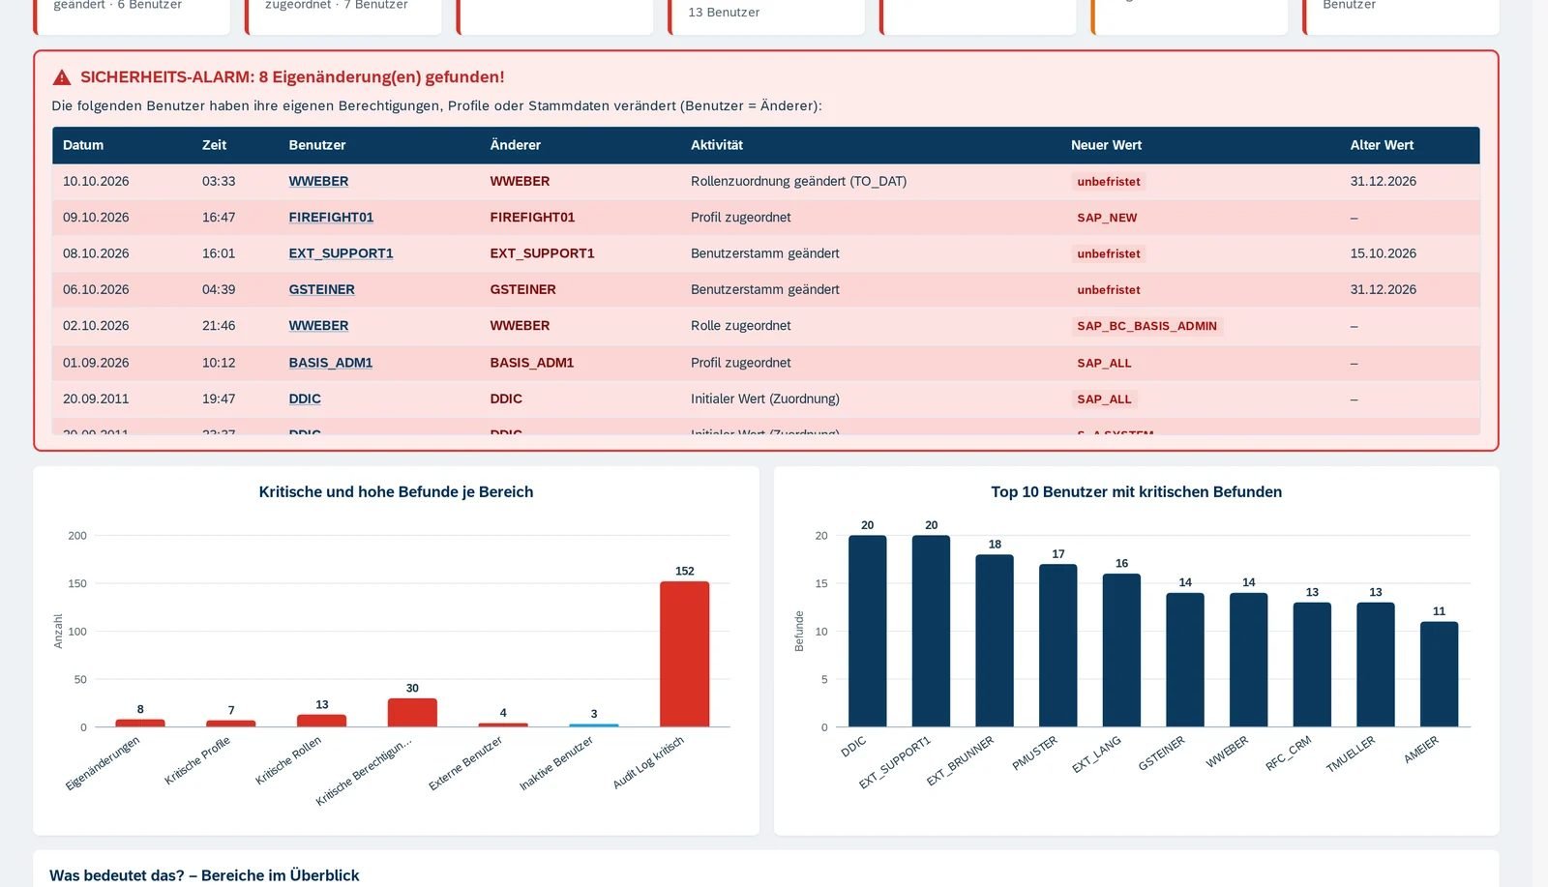Click the Neuer Wert column header
Viewport: 1548px width, 887px height.
tap(1106, 145)
